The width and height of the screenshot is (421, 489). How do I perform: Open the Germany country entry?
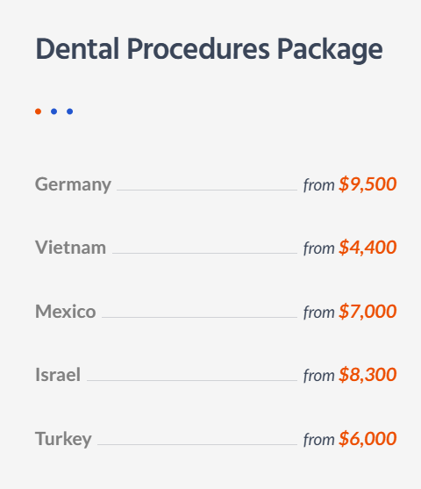(x=73, y=184)
